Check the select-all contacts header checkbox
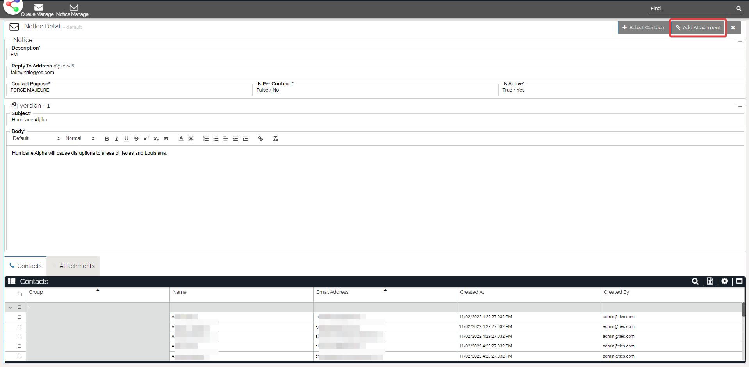The width and height of the screenshot is (749, 367). [20, 294]
